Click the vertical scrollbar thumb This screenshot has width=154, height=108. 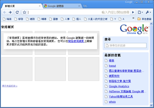point(151,64)
